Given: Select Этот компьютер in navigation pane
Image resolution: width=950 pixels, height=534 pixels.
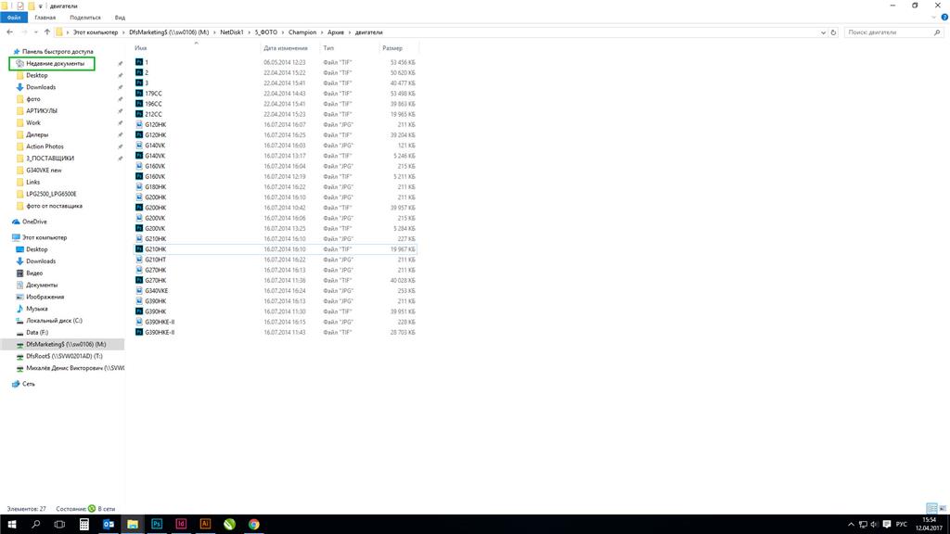Looking at the screenshot, I should pyautogui.click(x=45, y=237).
